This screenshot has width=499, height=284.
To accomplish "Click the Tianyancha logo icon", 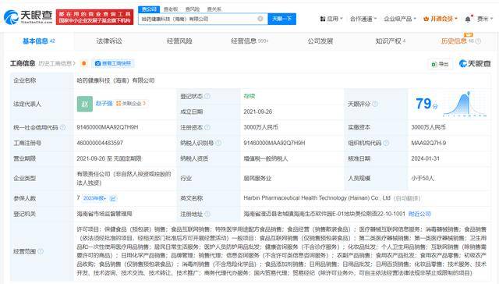I will [x=11, y=17].
